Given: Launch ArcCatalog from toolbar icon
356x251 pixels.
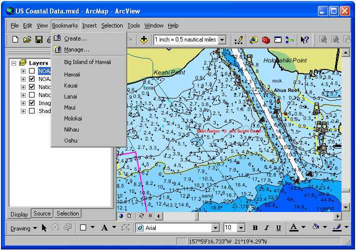Looking at the screenshot, I should tap(253, 40).
